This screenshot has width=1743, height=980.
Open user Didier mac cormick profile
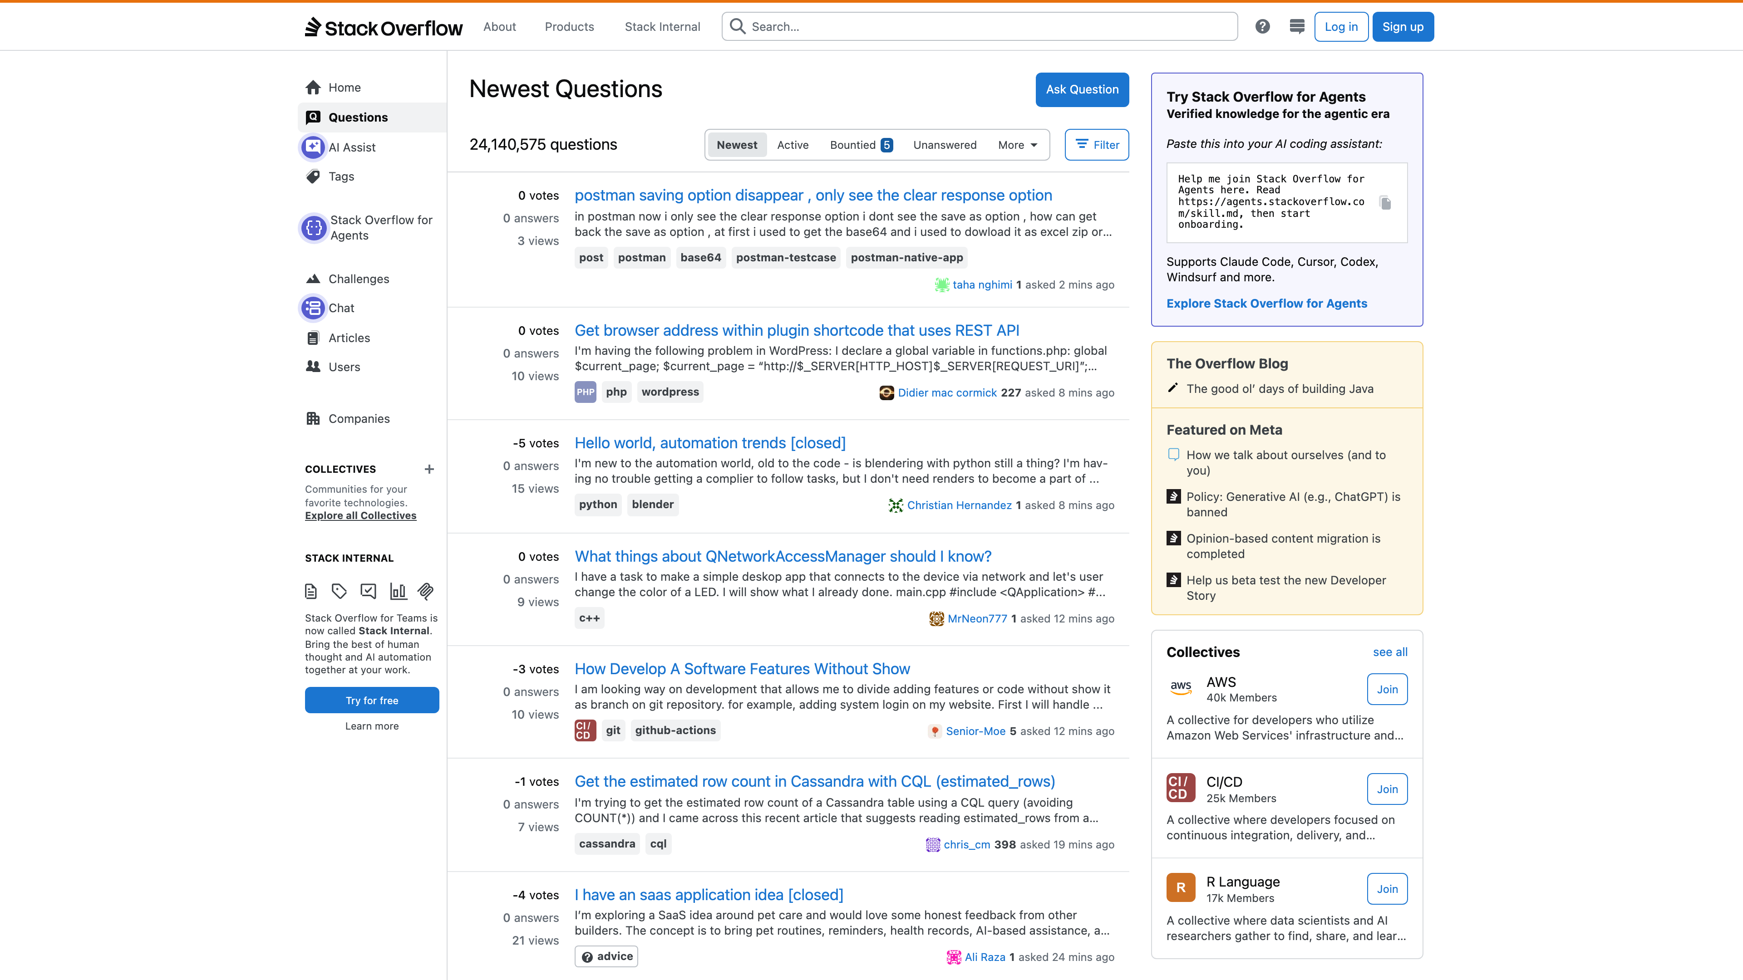946,392
